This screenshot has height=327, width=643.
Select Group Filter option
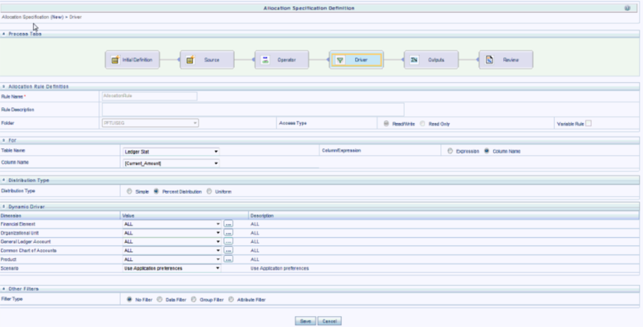click(194, 300)
